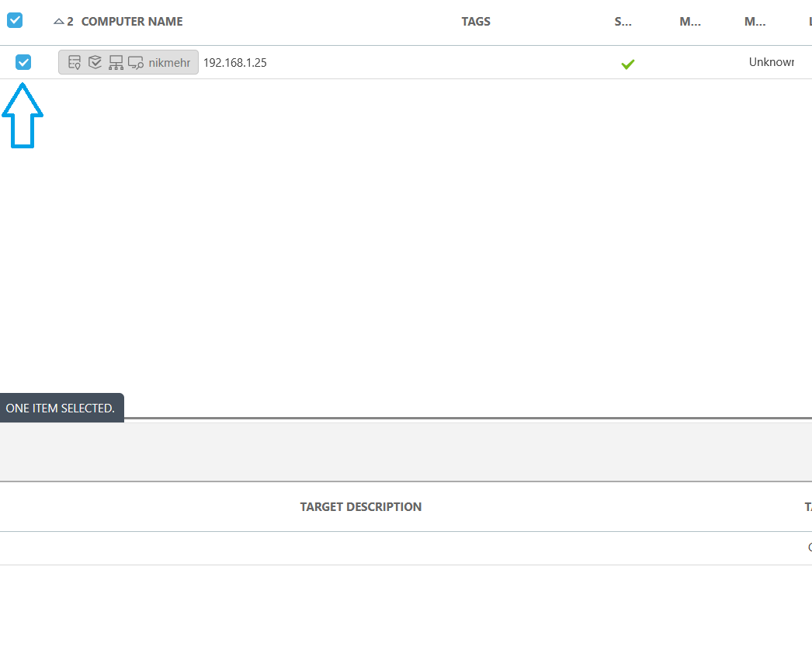The height and width of the screenshot is (650, 812).
Task: Click the 192.168.1.25 IP address text
Action: (235, 63)
